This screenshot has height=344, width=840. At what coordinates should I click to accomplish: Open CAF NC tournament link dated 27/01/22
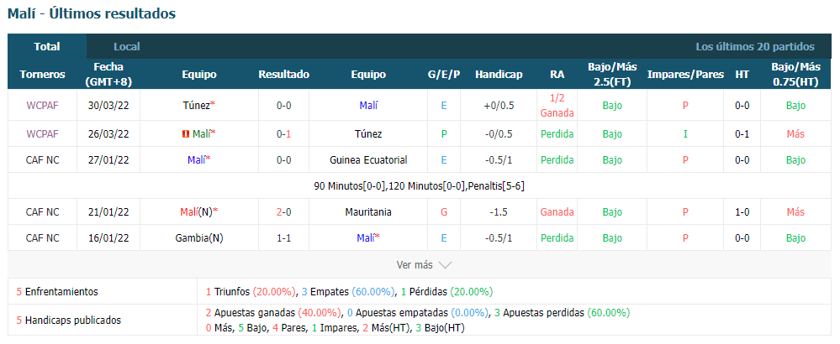point(42,159)
